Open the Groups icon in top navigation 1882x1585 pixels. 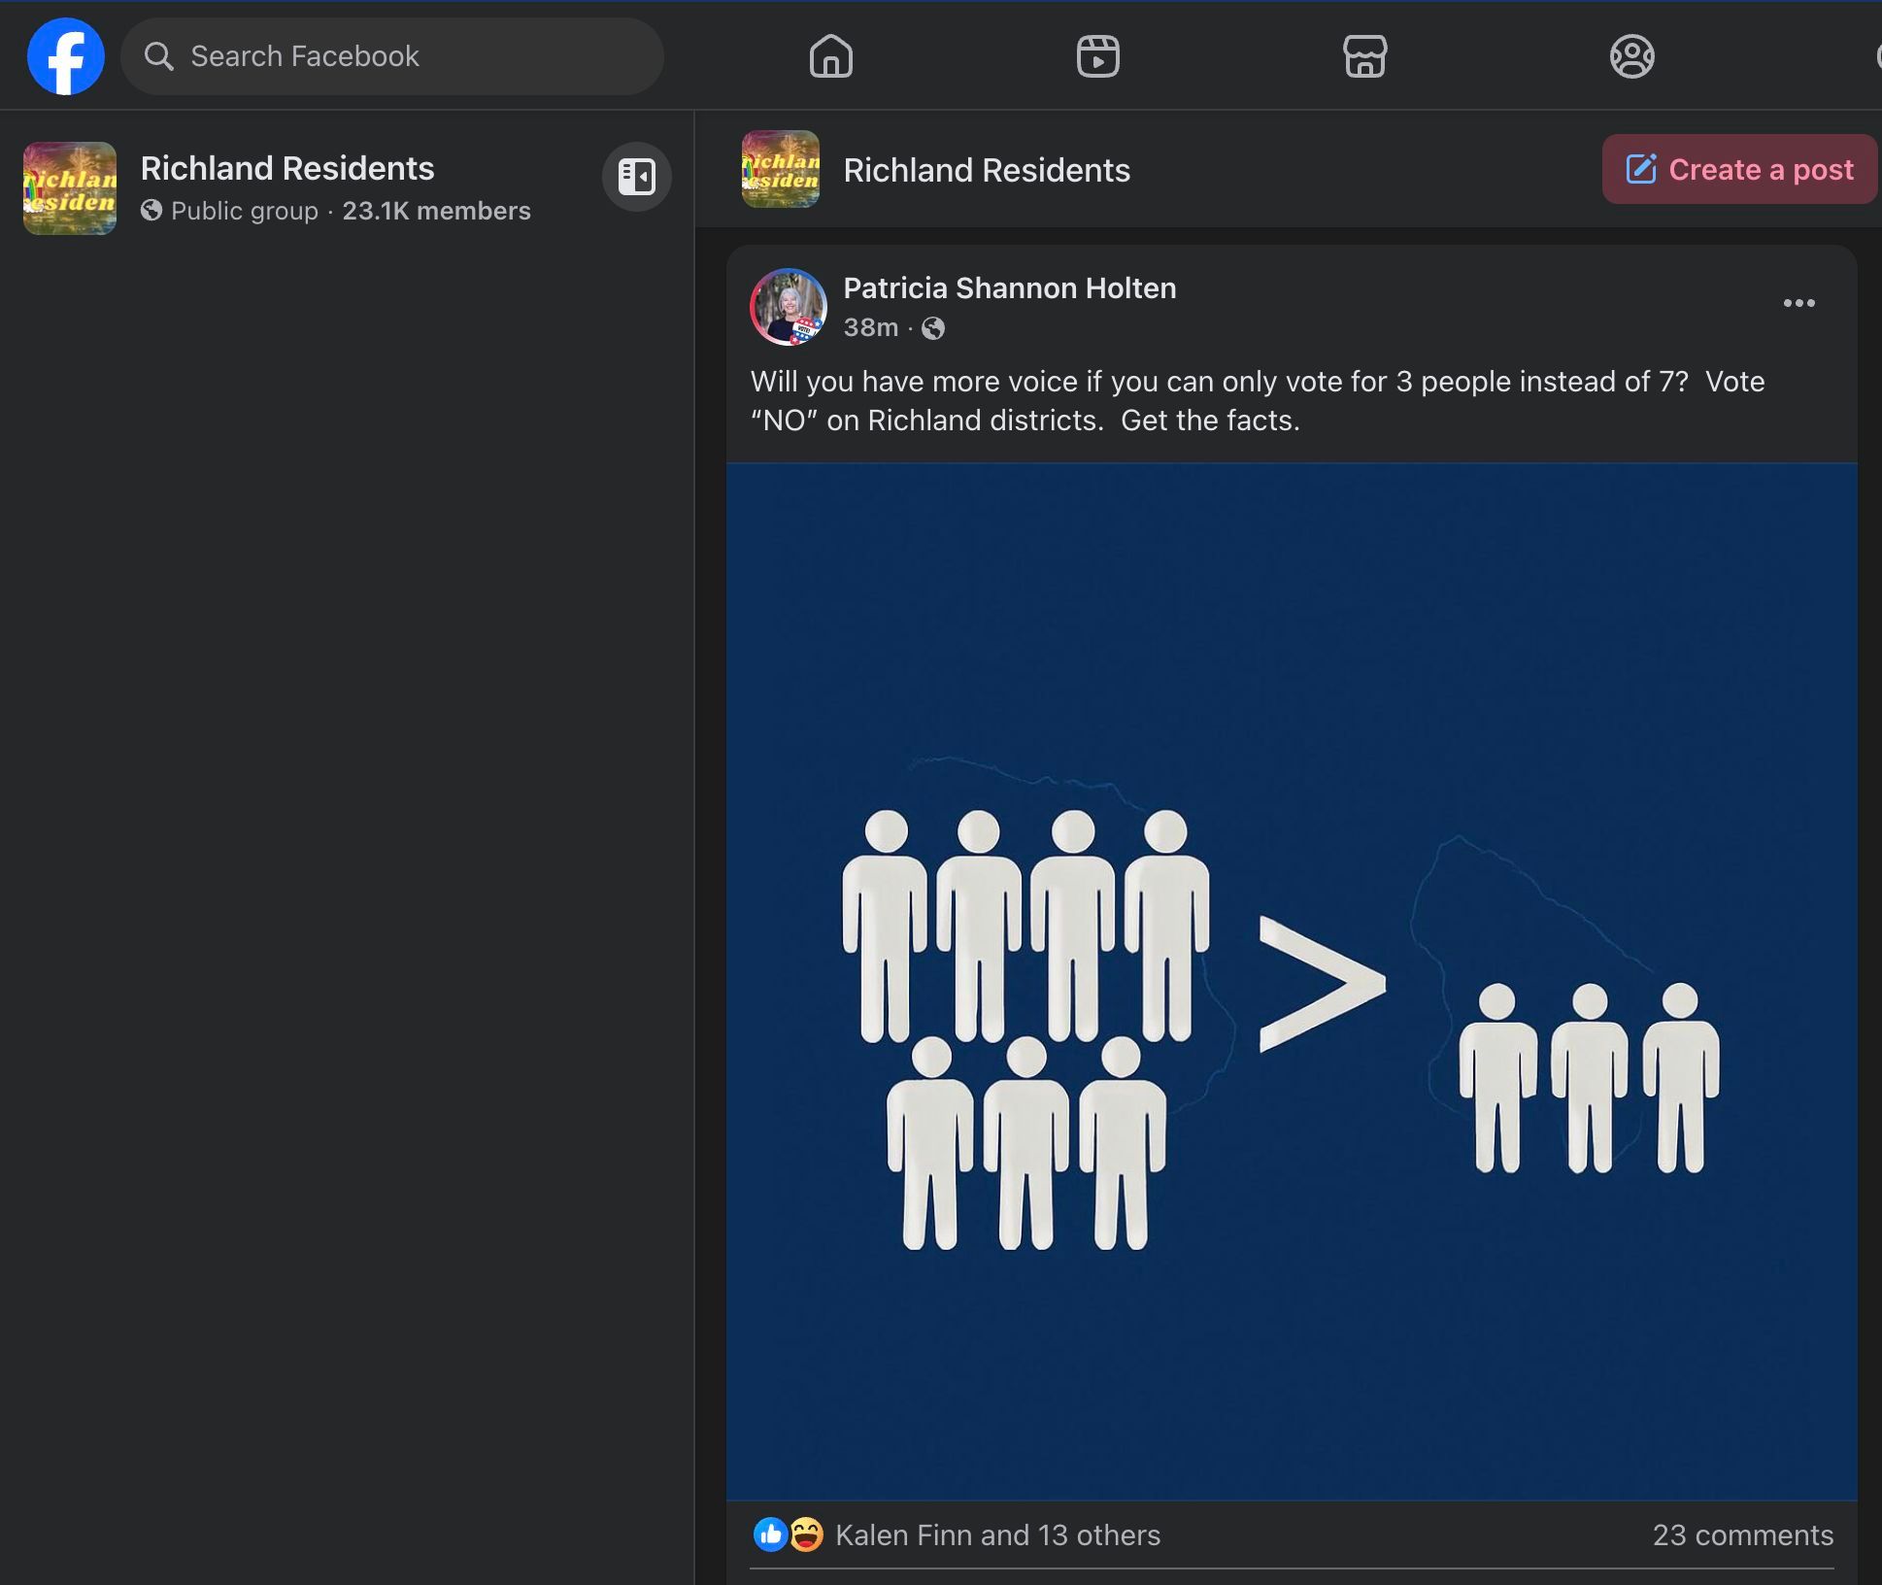pyautogui.click(x=1631, y=56)
